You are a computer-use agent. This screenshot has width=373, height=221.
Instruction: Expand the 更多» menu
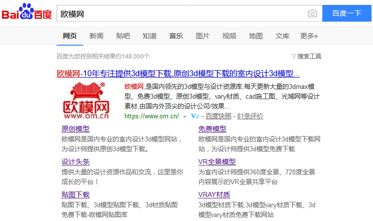point(309,36)
